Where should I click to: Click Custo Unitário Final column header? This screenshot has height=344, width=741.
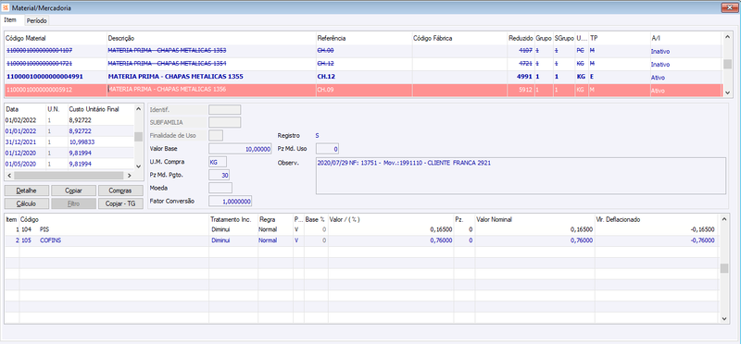point(101,109)
